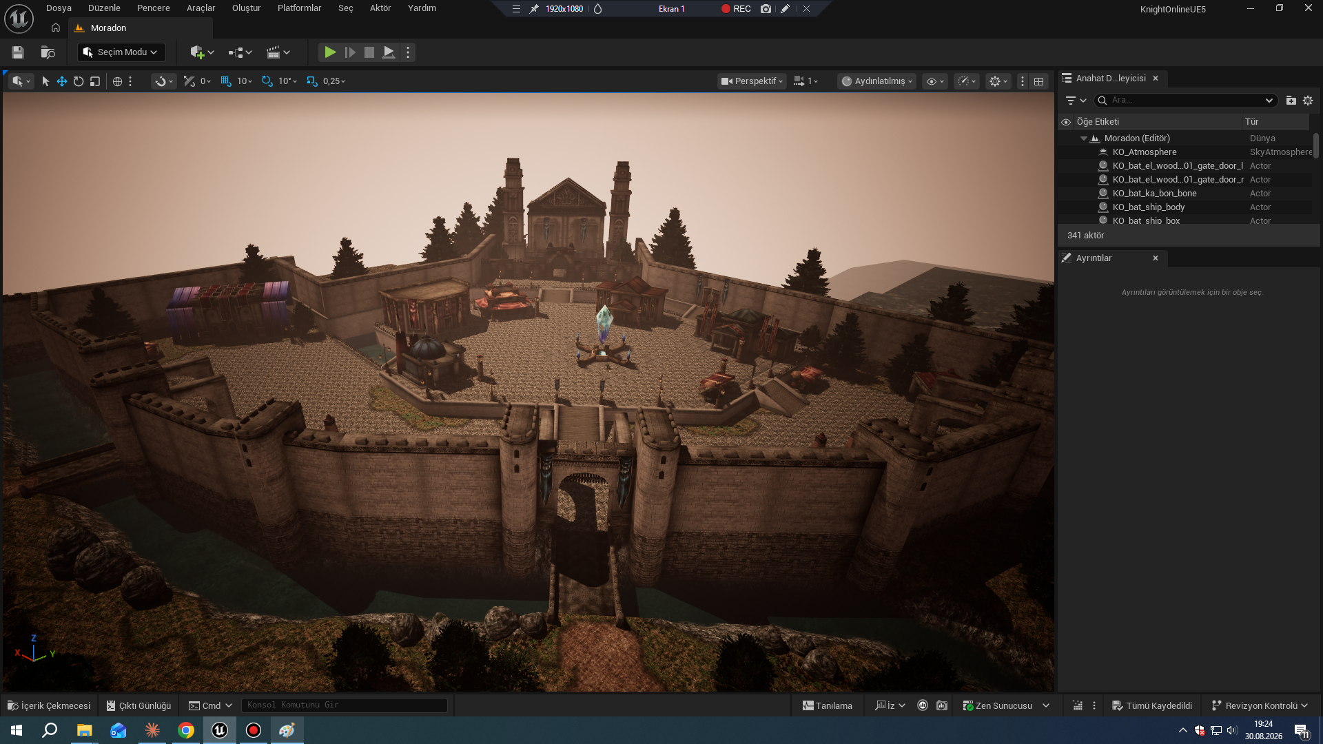Save the current level with the floppy disk icon
Screen dimensions: 1323x744
[18, 52]
